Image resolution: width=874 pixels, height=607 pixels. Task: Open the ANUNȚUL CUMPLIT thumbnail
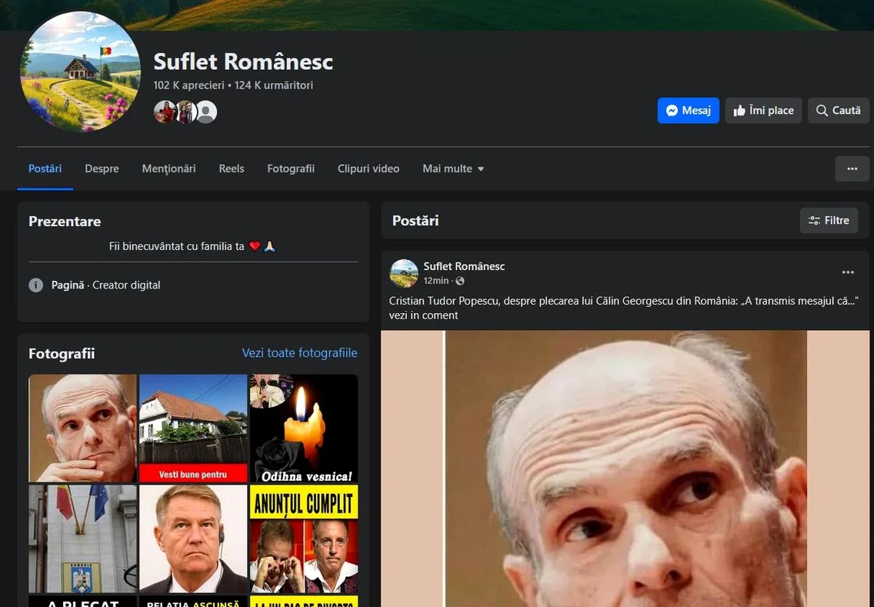[x=304, y=539]
